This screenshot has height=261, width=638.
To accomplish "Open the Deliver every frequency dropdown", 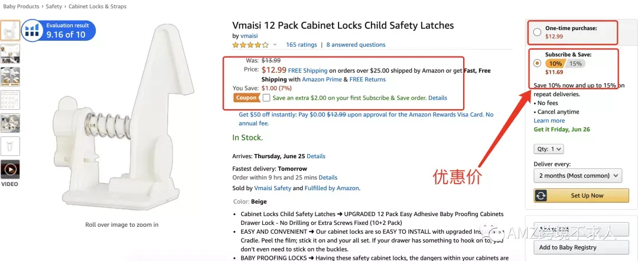I will click(x=578, y=175).
